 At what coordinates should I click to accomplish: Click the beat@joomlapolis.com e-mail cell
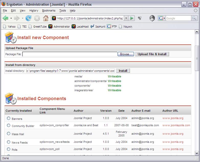tap(145, 125)
